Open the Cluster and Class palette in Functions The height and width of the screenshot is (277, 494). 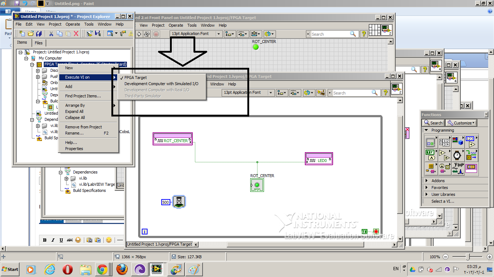[x=457, y=141]
